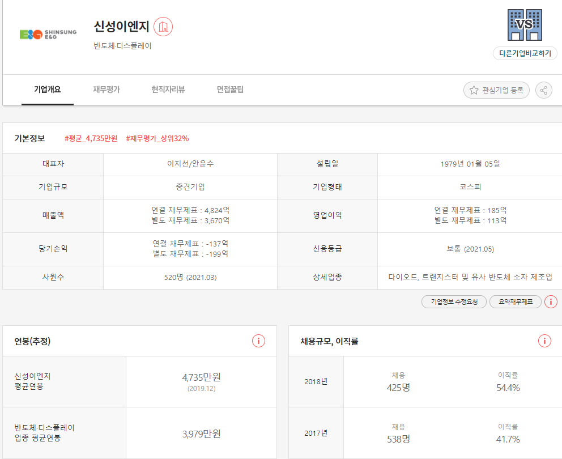Click the 기업정보 수정요청 button

coord(454,301)
